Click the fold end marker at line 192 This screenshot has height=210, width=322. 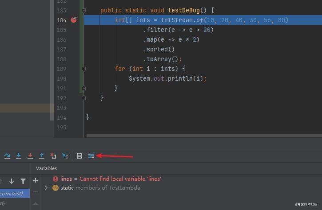coord(83,98)
